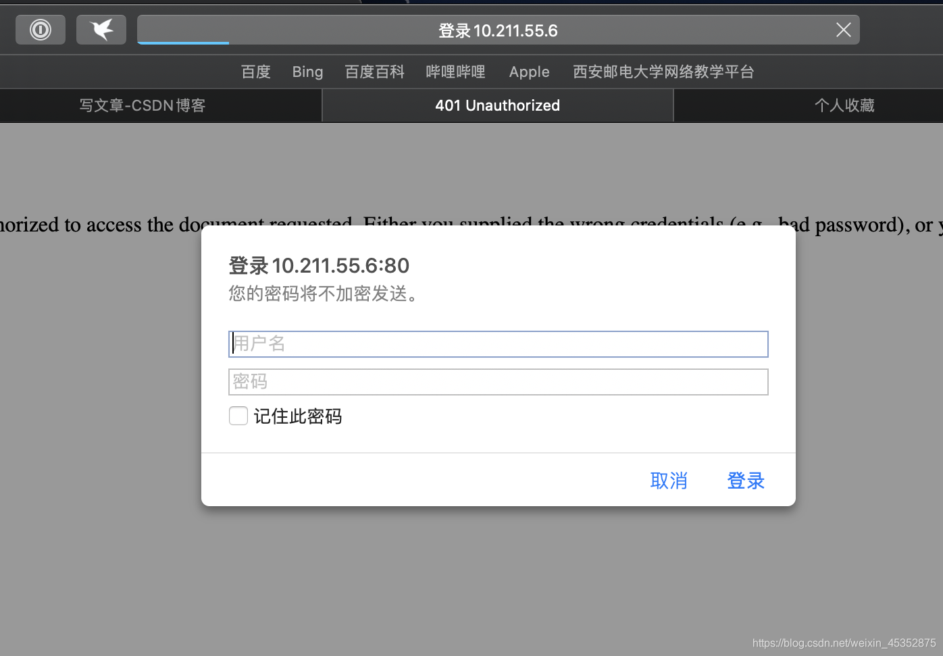
Task: Open the 西安邮电大学网络教学平台 bookmark
Action: tap(663, 72)
